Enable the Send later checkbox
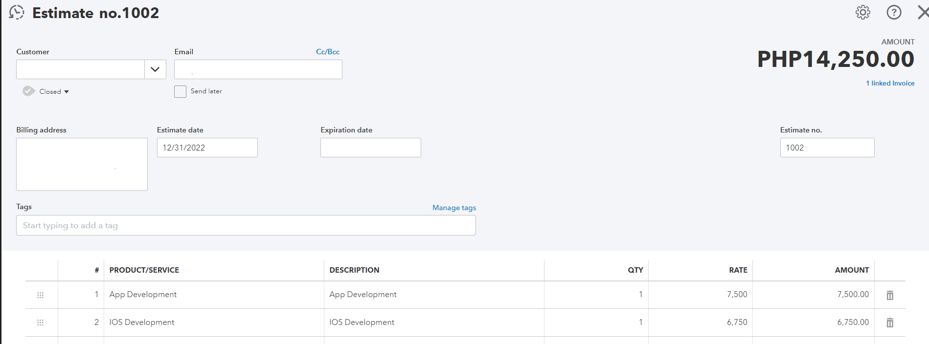The height and width of the screenshot is (344, 929). [x=180, y=91]
